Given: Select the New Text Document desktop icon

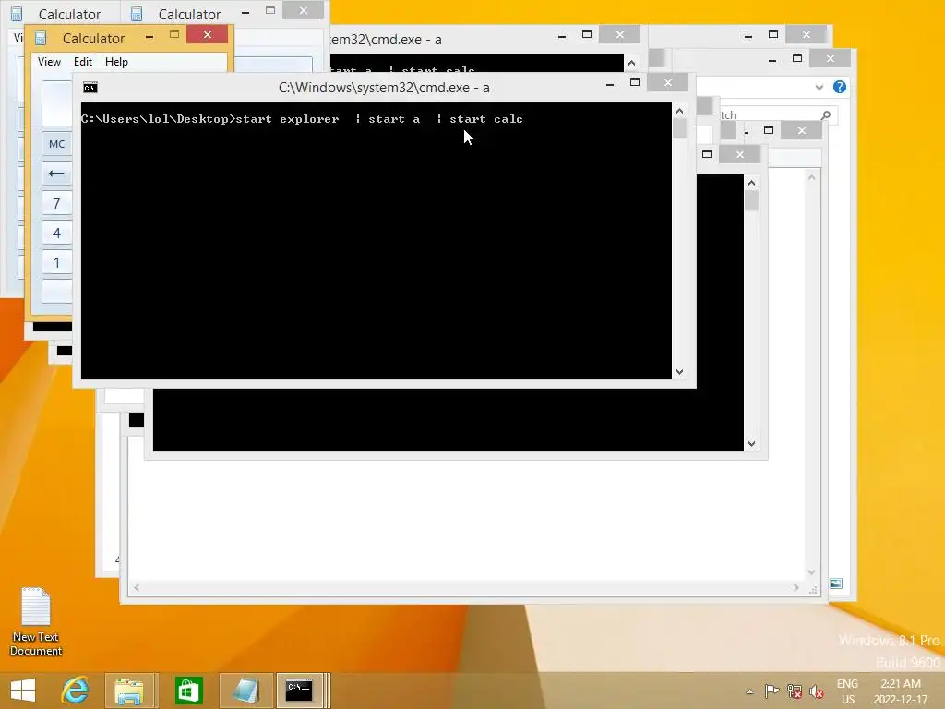Looking at the screenshot, I should (x=36, y=621).
